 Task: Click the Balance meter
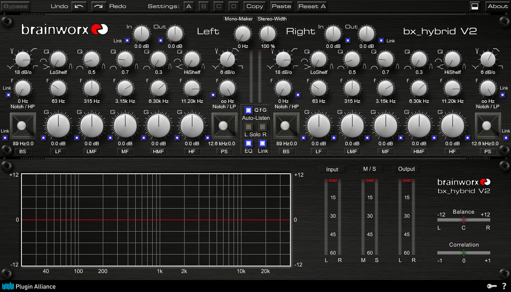464,220
